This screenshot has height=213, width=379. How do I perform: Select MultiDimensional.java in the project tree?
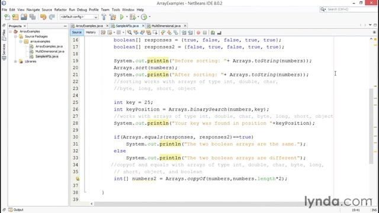(x=50, y=51)
